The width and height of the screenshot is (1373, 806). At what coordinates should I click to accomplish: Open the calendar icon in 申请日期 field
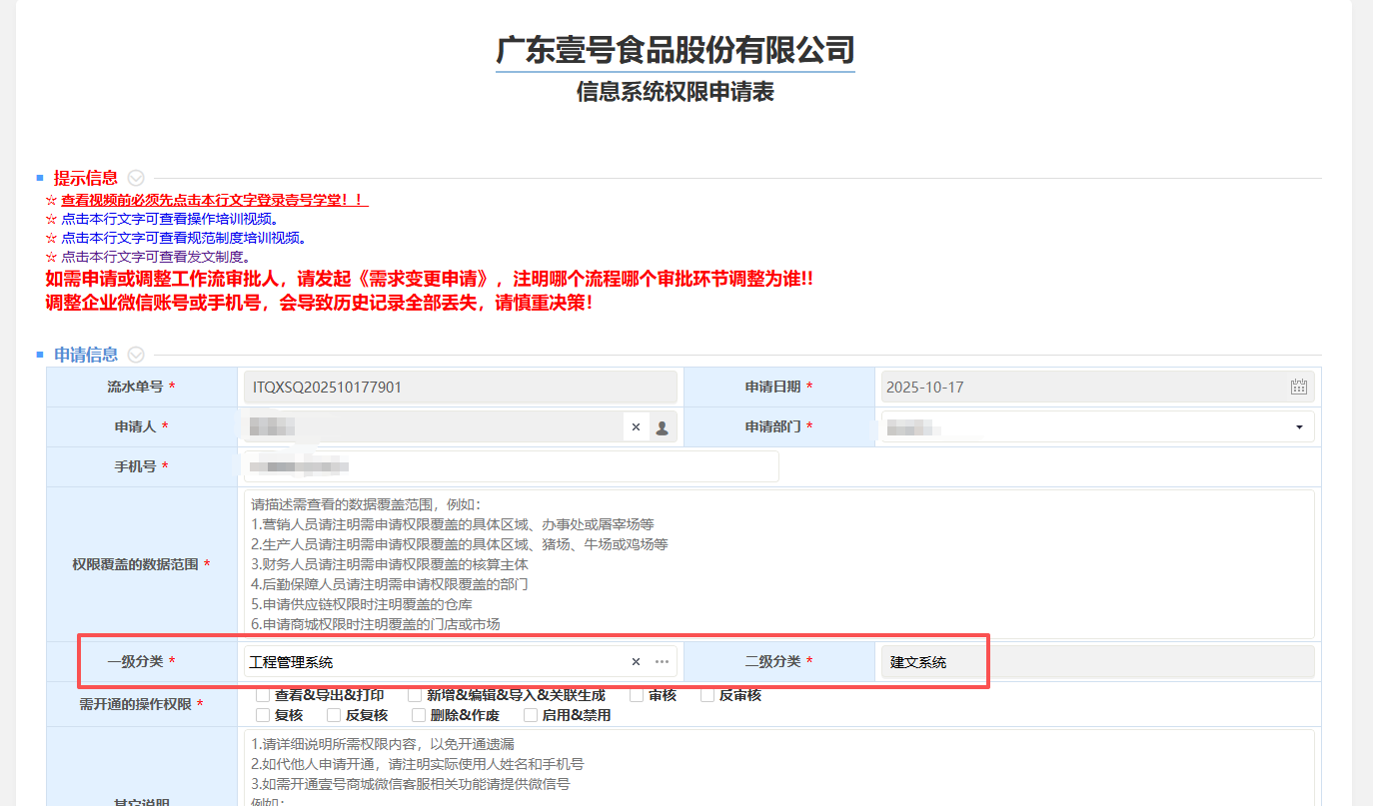[x=1298, y=388]
